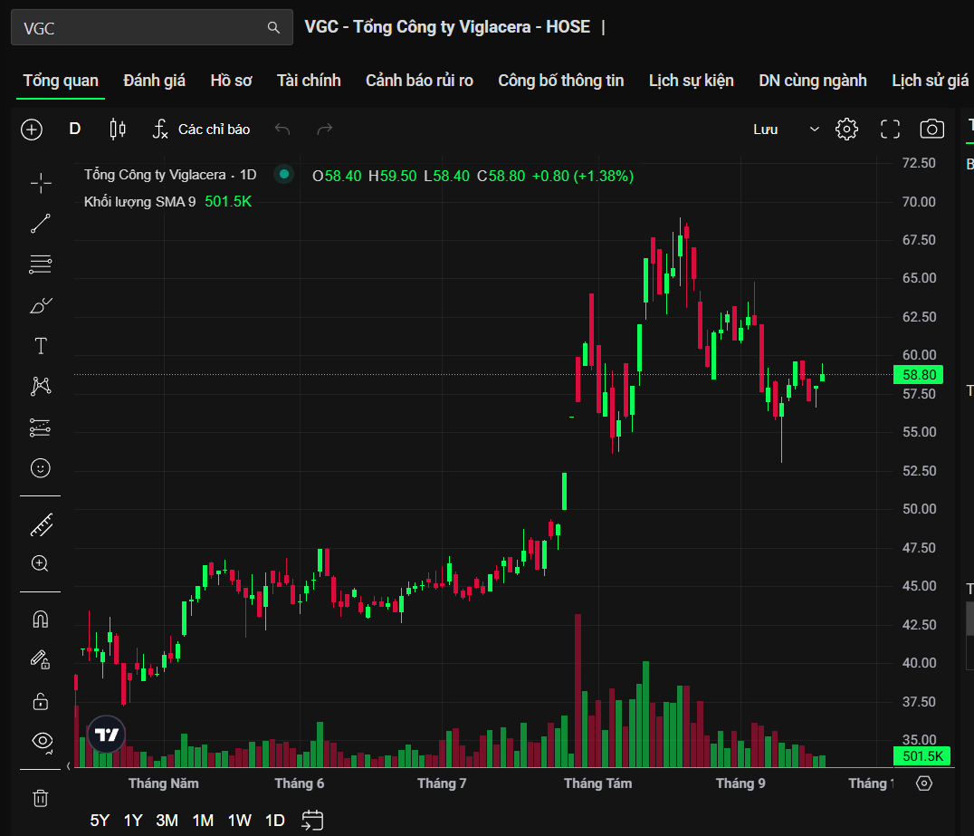Select the Công bố thông tin tab

click(561, 81)
